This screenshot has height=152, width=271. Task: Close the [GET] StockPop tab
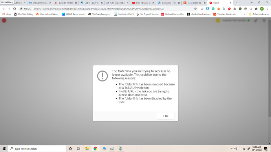pos(205,3)
